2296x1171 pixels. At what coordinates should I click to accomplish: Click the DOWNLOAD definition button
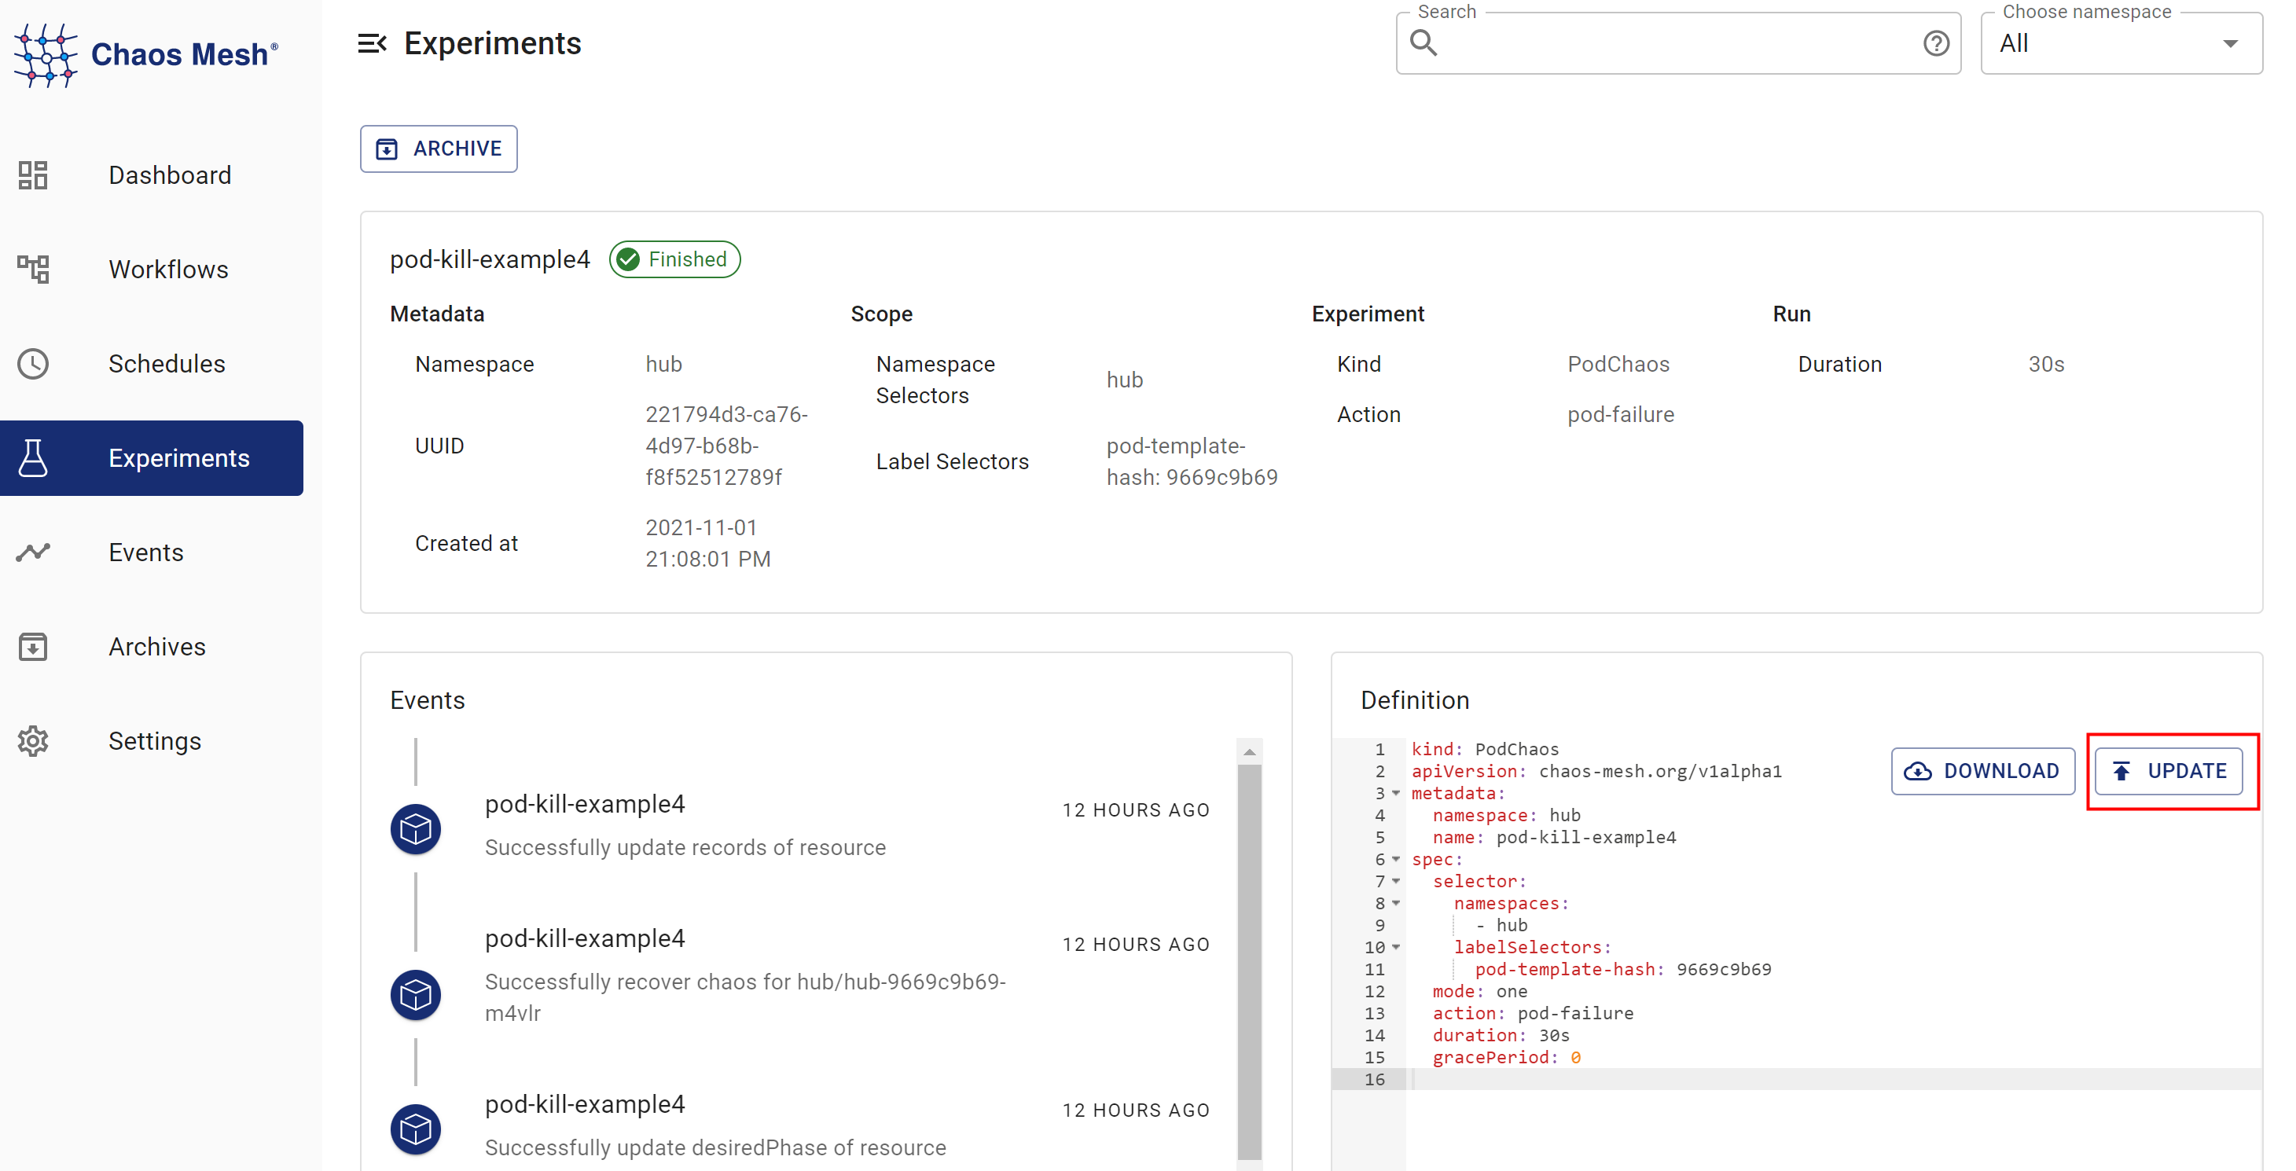(x=1983, y=771)
